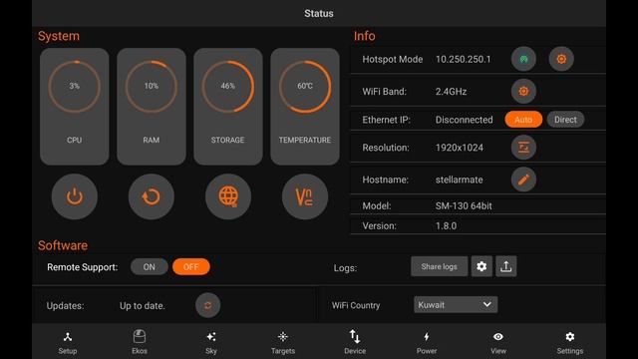Tap the circular restart arrow icon

click(152, 196)
